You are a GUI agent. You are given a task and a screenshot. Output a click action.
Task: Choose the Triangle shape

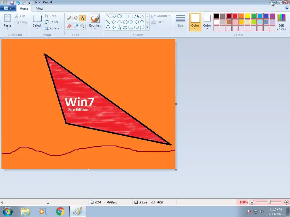[x=142, y=16]
